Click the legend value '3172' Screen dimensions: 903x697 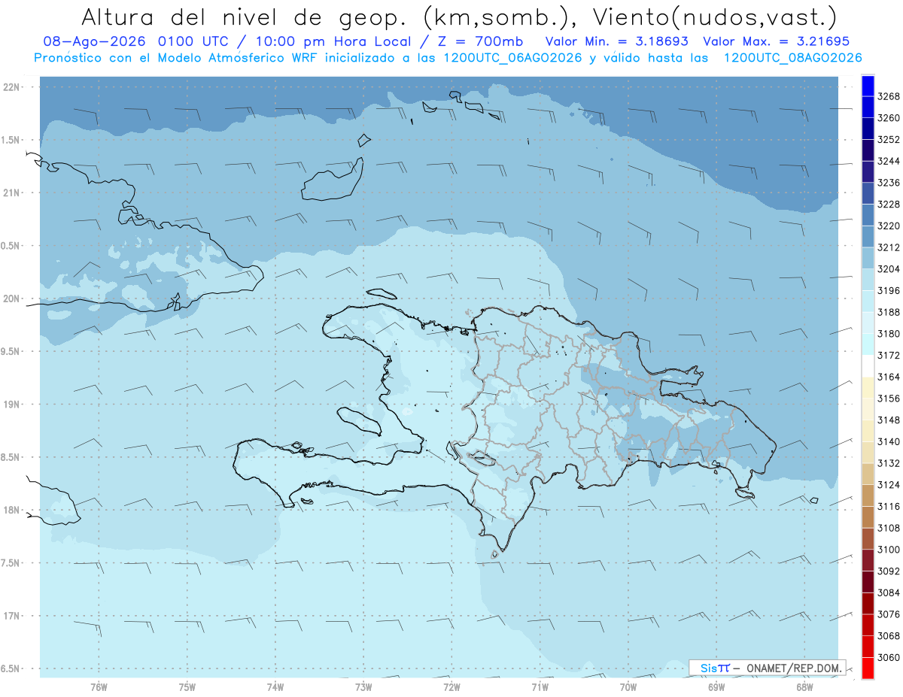(889, 355)
